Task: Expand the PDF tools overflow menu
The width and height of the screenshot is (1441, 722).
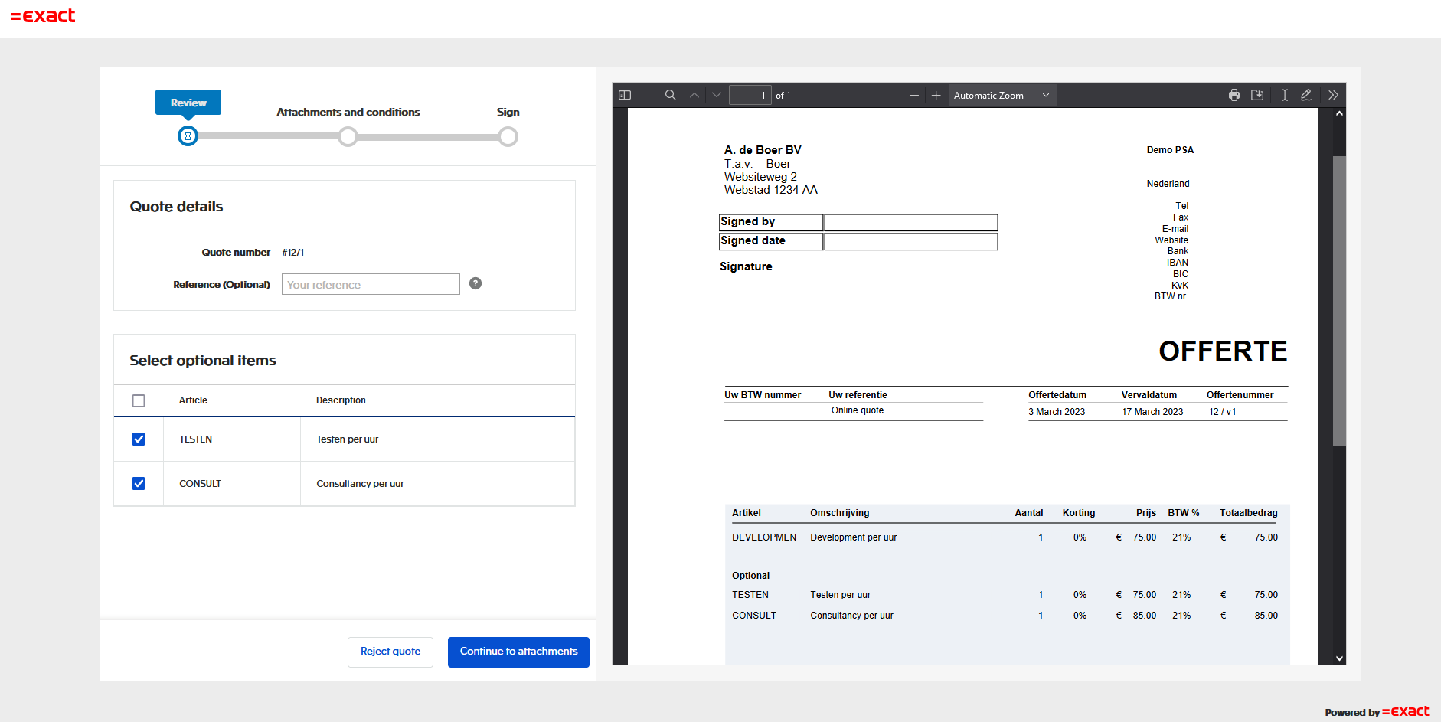Action: coord(1333,95)
